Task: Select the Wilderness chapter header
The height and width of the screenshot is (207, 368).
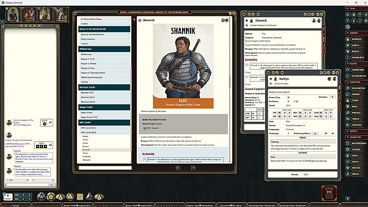Action: (x=104, y=49)
